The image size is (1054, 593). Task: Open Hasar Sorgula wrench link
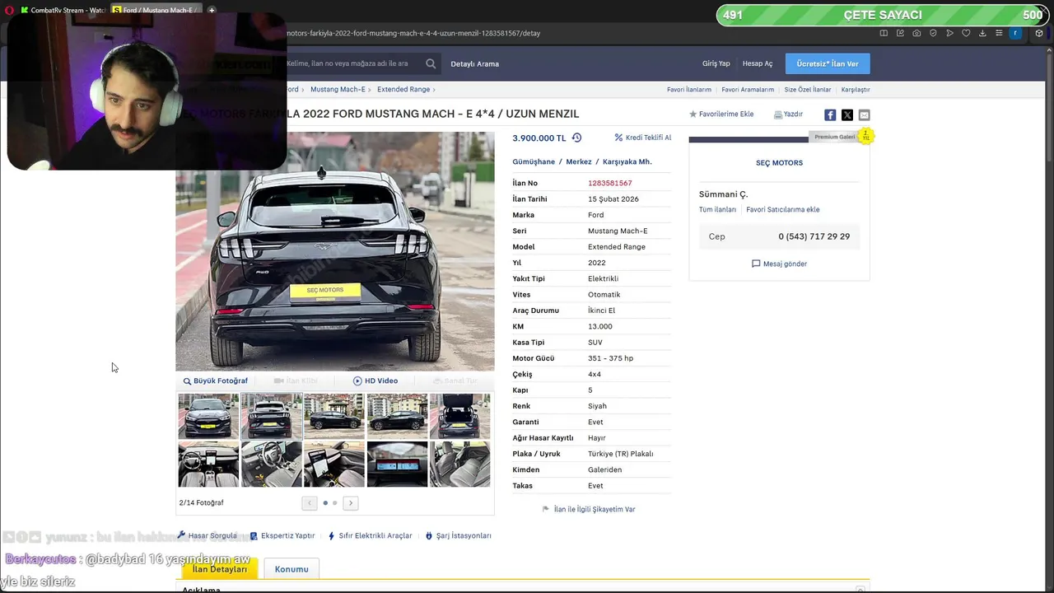pyautogui.click(x=207, y=535)
